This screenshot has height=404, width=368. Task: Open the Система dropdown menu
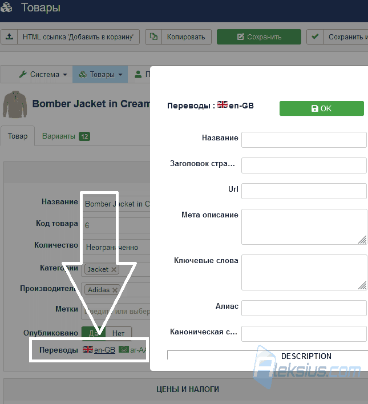pos(43,74)
